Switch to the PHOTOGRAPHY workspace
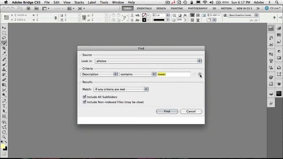This screenshot has width=283, height=159. (198, 8)
